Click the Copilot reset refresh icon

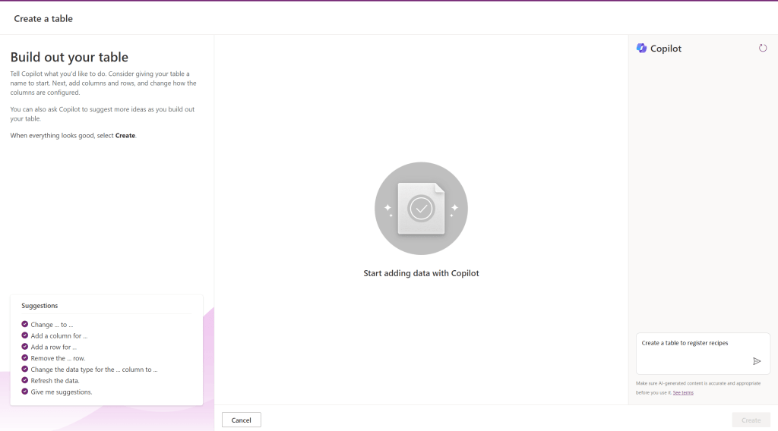click(x=763, y=48)
